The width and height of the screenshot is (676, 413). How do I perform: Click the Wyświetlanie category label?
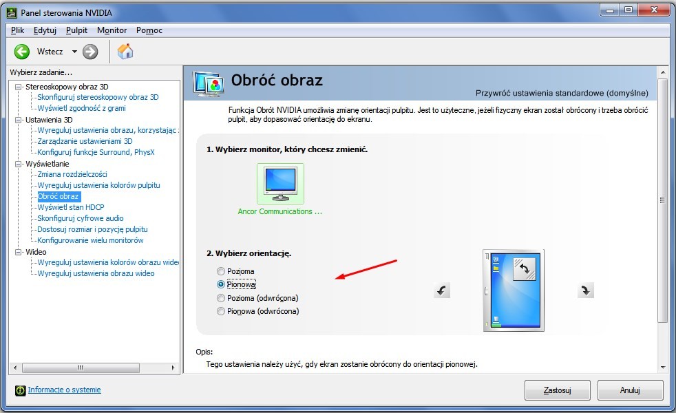[47, 164]
